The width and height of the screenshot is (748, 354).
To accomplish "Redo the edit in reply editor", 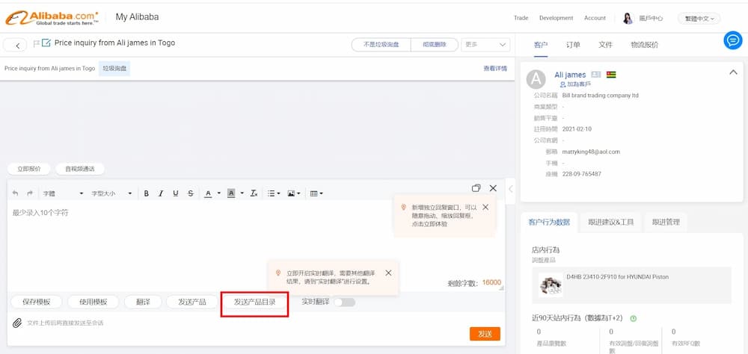I will (x=30, y=193).
